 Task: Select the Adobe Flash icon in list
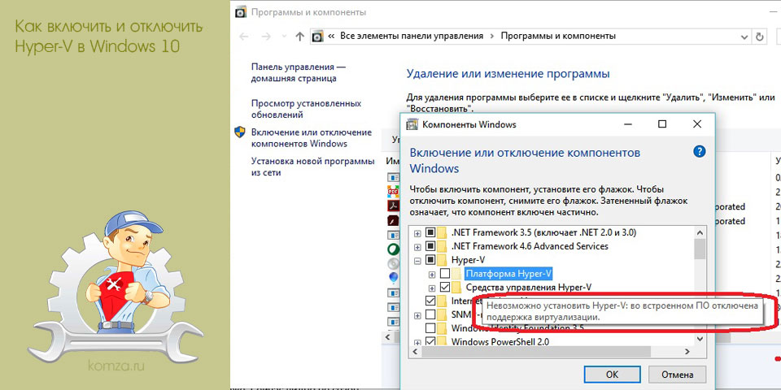pos(393,220)
